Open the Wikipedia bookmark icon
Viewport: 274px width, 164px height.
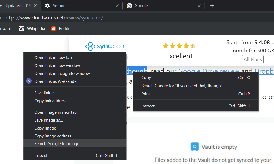tap(22, 29)
